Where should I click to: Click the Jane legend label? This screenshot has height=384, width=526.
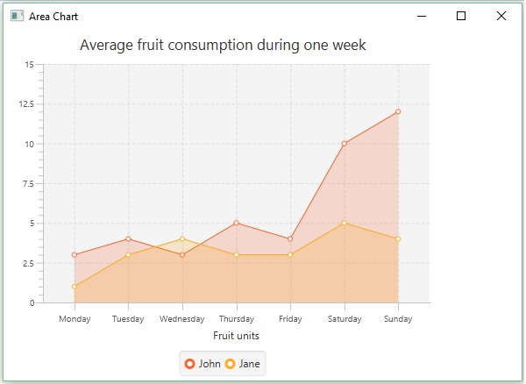click(x=250, y=364)
